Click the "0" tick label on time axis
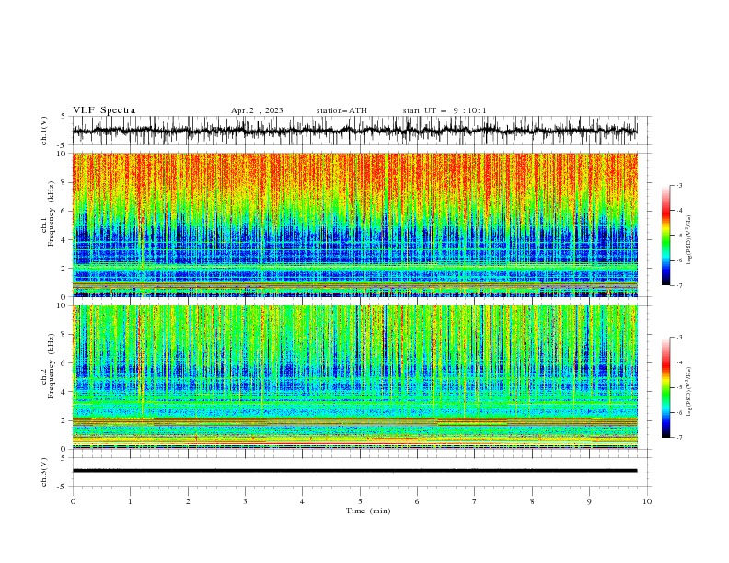The width and height of the screenshot is (729, 563). pos(73,501)
